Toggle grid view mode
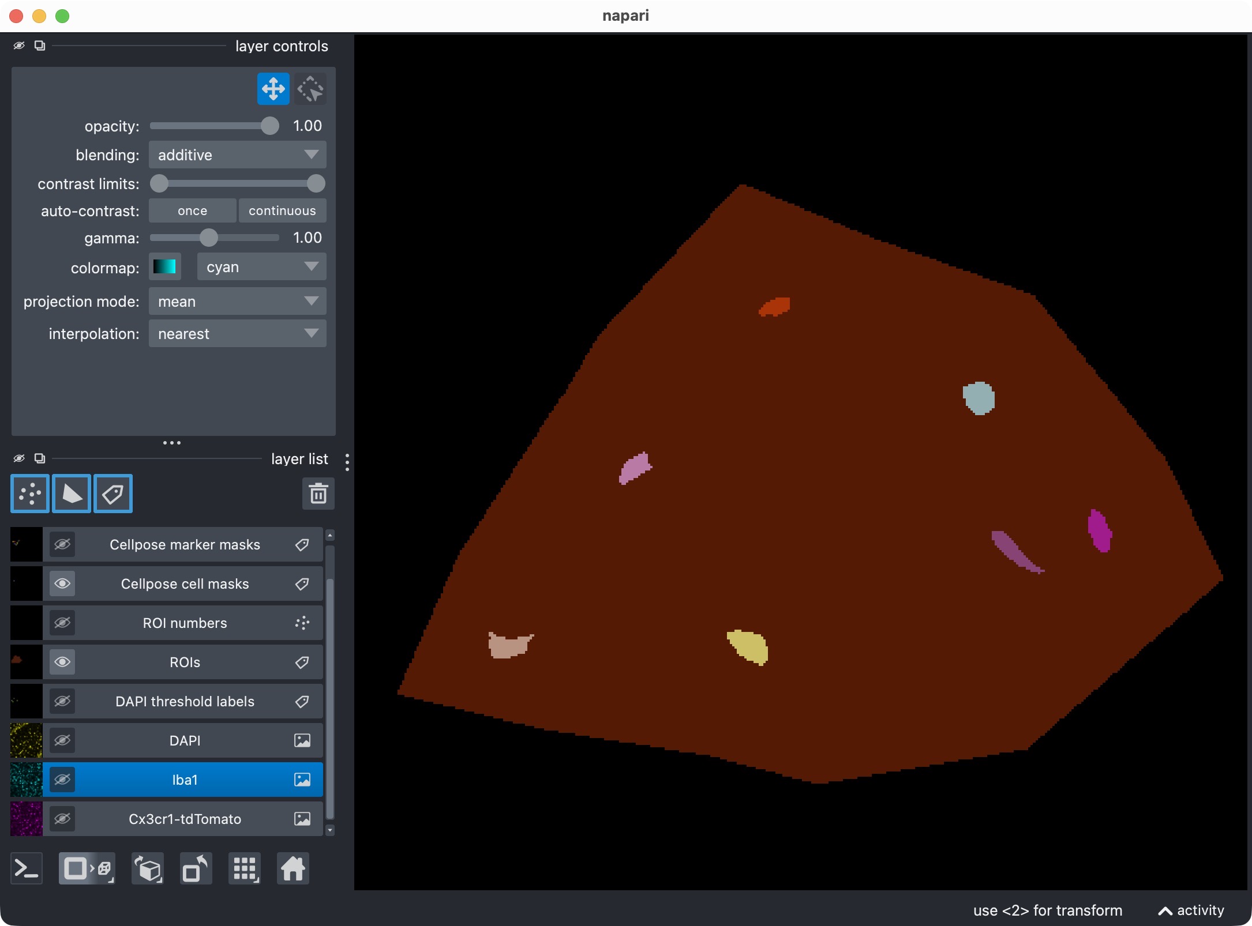 pyautogui.click(x=245, y=868)
